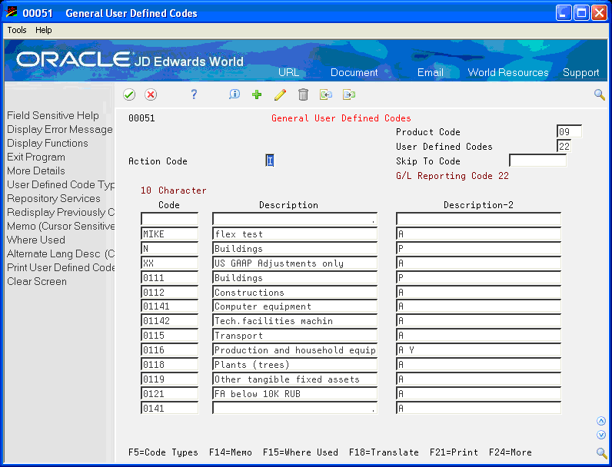The height and width of the screenshot is (467, 612).
Task: Click the code field containing XX
Action: pos(169,263)
